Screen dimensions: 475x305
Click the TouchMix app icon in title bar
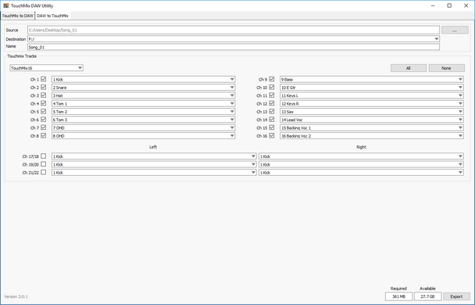click(6, 5)
